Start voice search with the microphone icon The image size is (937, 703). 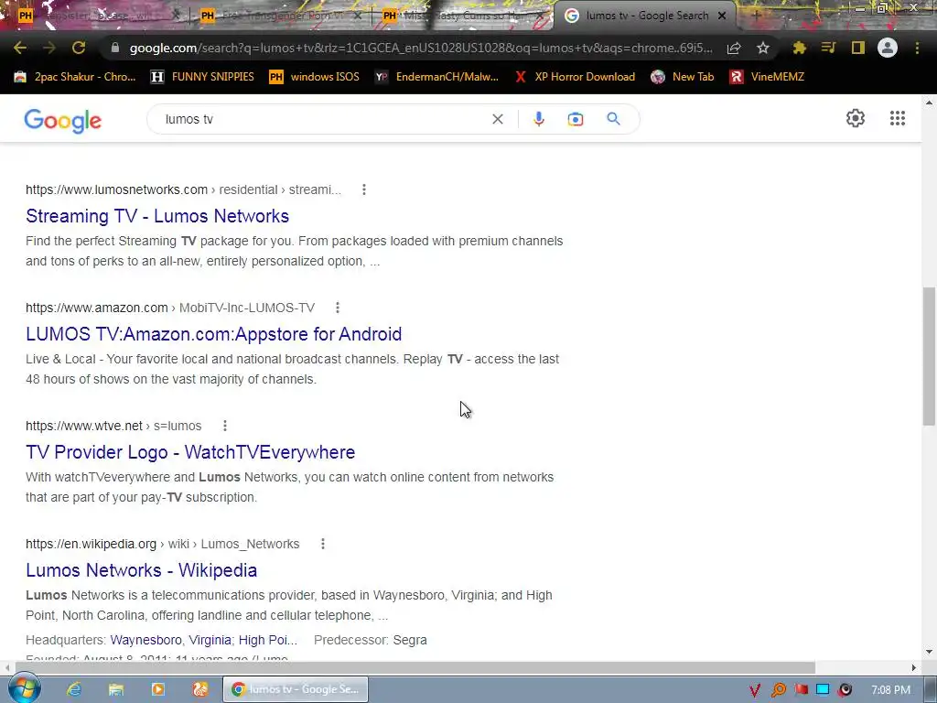pos(538,119)
